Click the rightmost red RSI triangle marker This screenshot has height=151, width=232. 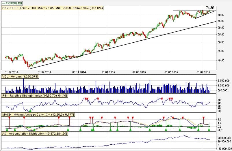point(172,99)
